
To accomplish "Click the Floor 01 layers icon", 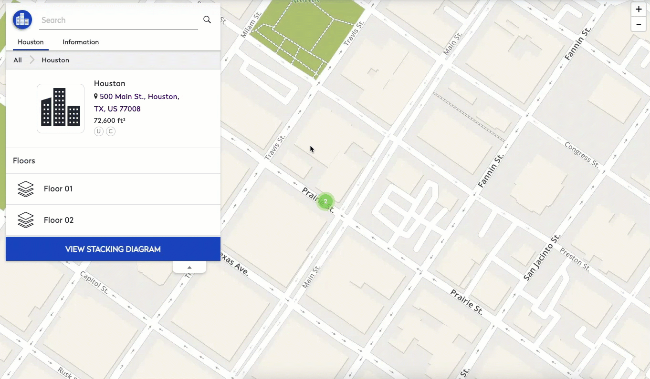I will pyautogui.click(x=26, y=189).
